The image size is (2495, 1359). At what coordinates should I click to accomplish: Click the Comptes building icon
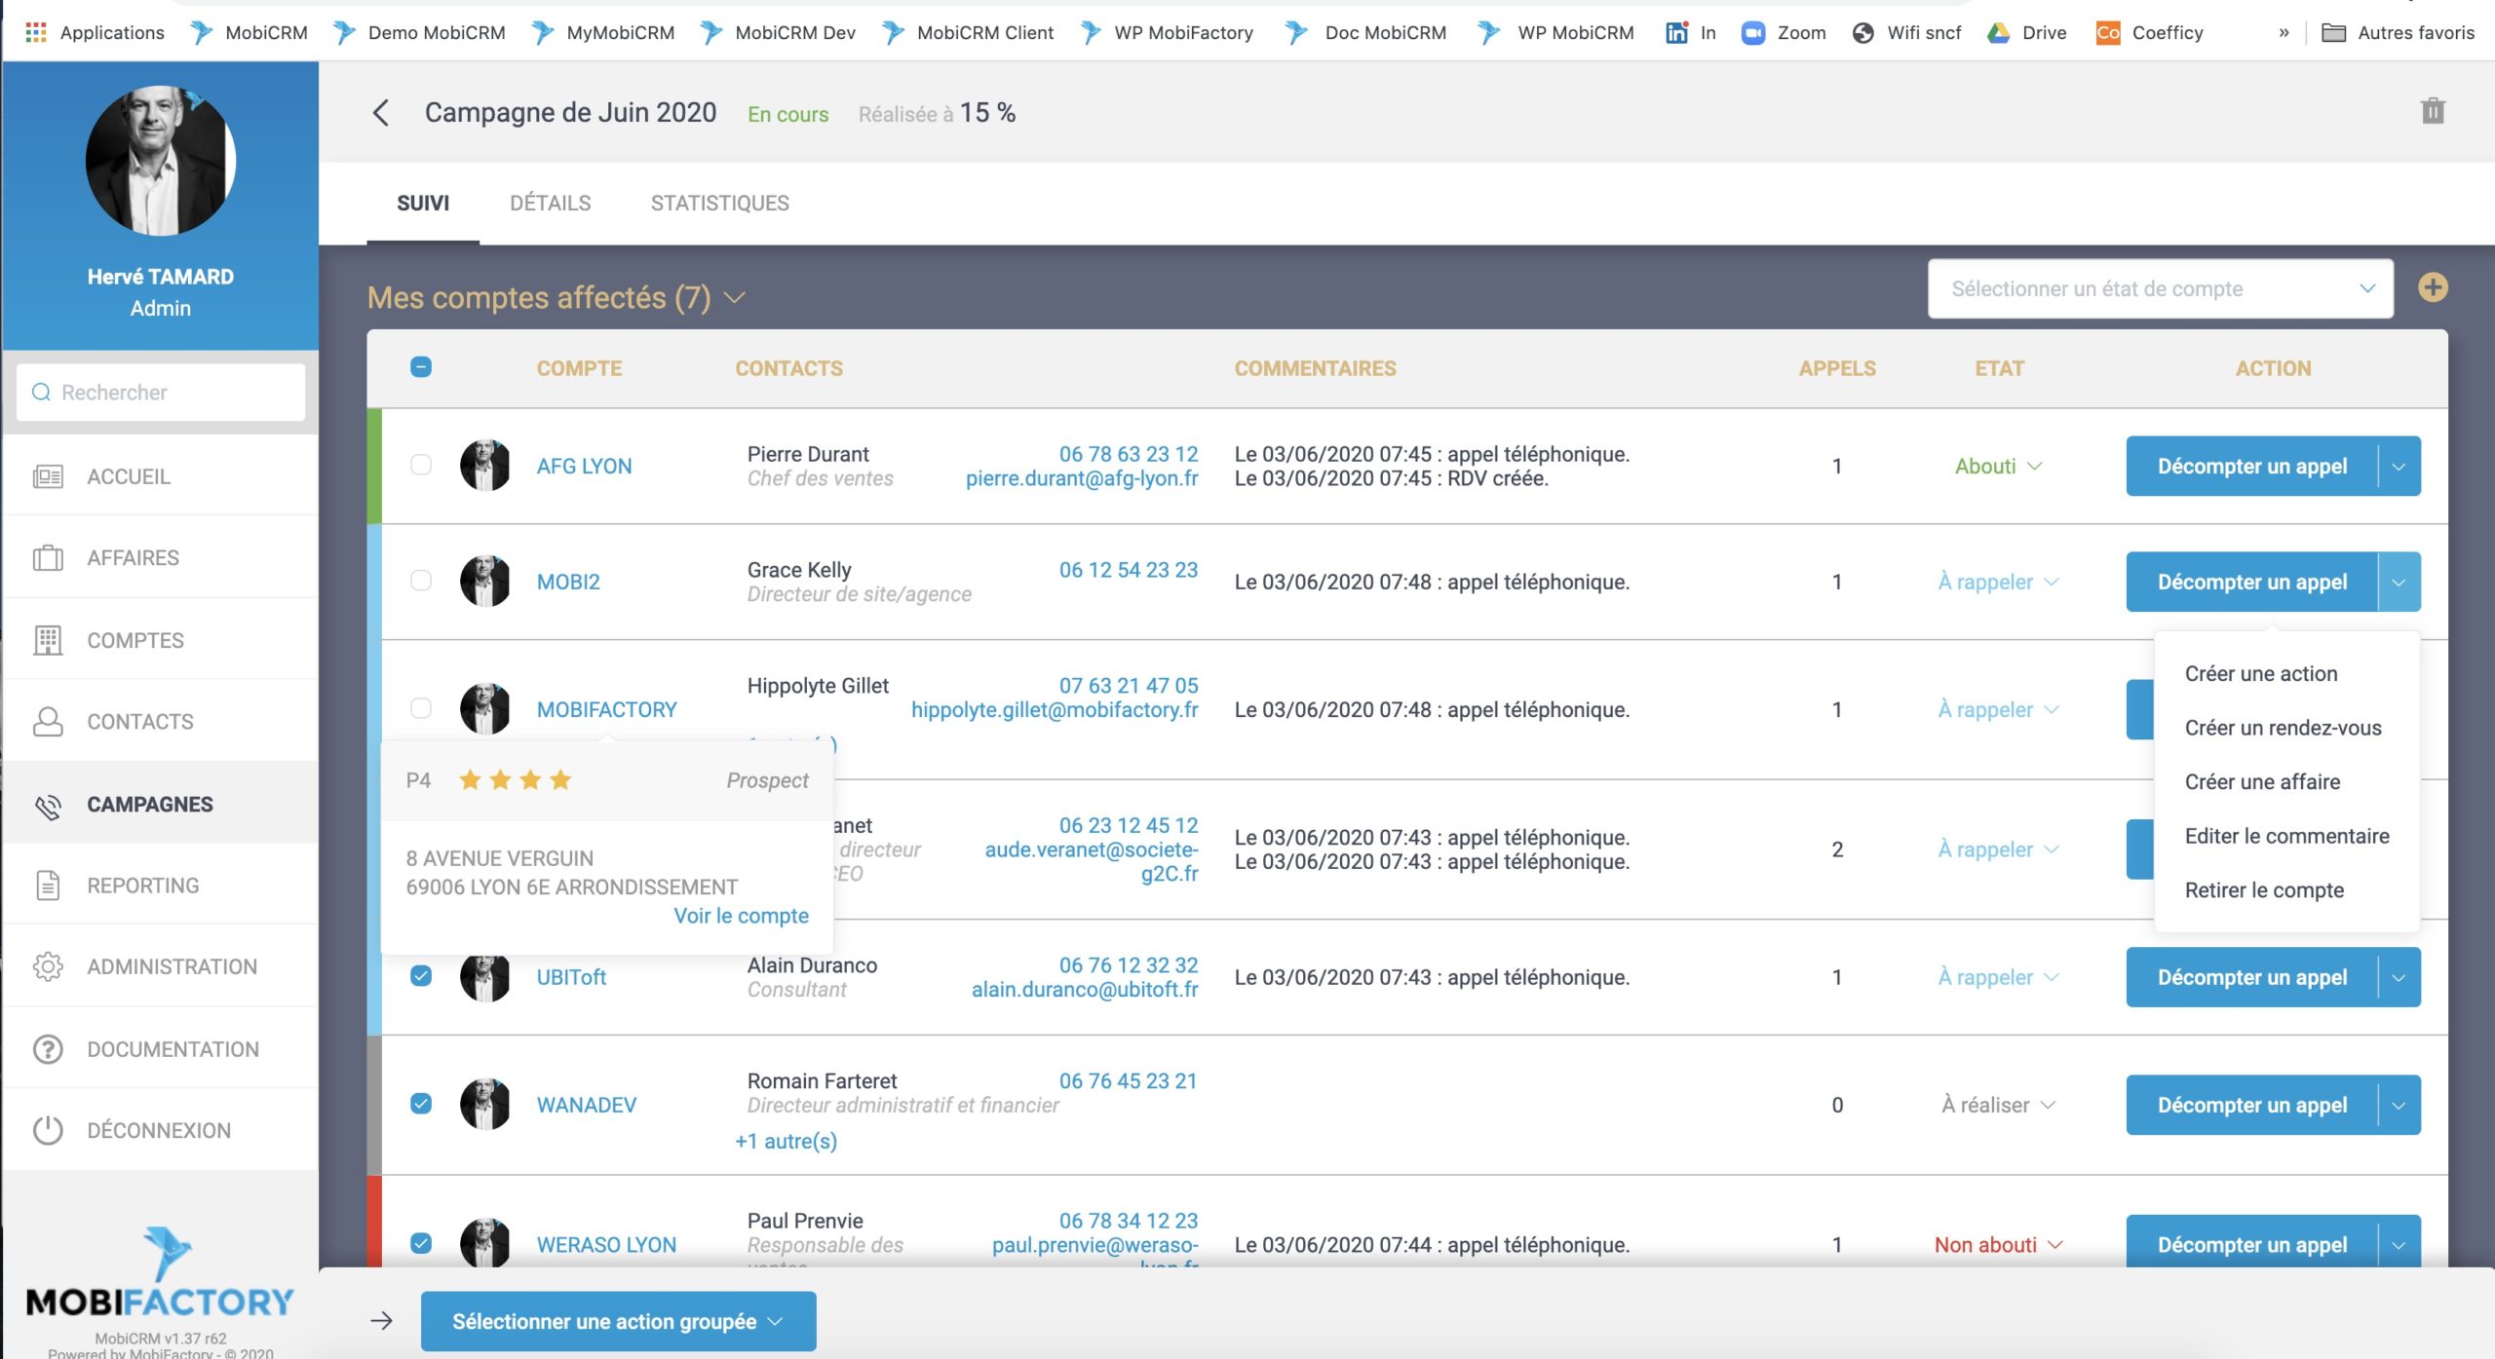point(48,640)
